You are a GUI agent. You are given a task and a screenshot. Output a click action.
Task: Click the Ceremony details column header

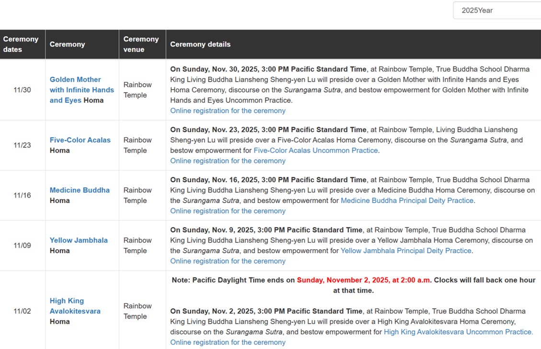click(x=200, y=44)
